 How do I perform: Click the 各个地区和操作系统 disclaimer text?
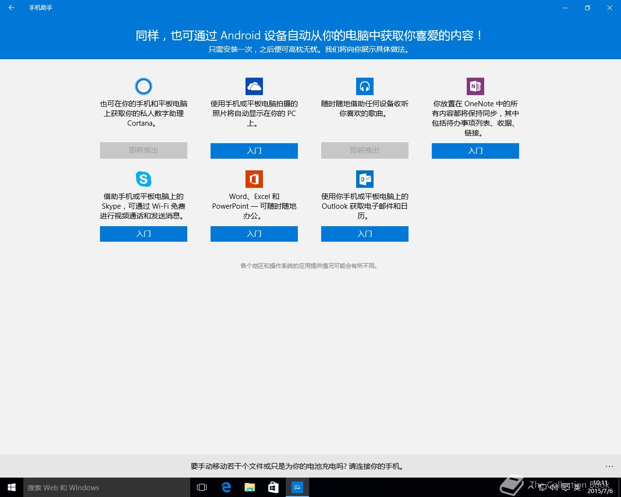click(x=310, y=266)
